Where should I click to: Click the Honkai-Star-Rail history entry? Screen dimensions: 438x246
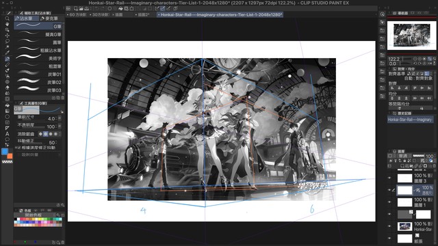(410, 120)
